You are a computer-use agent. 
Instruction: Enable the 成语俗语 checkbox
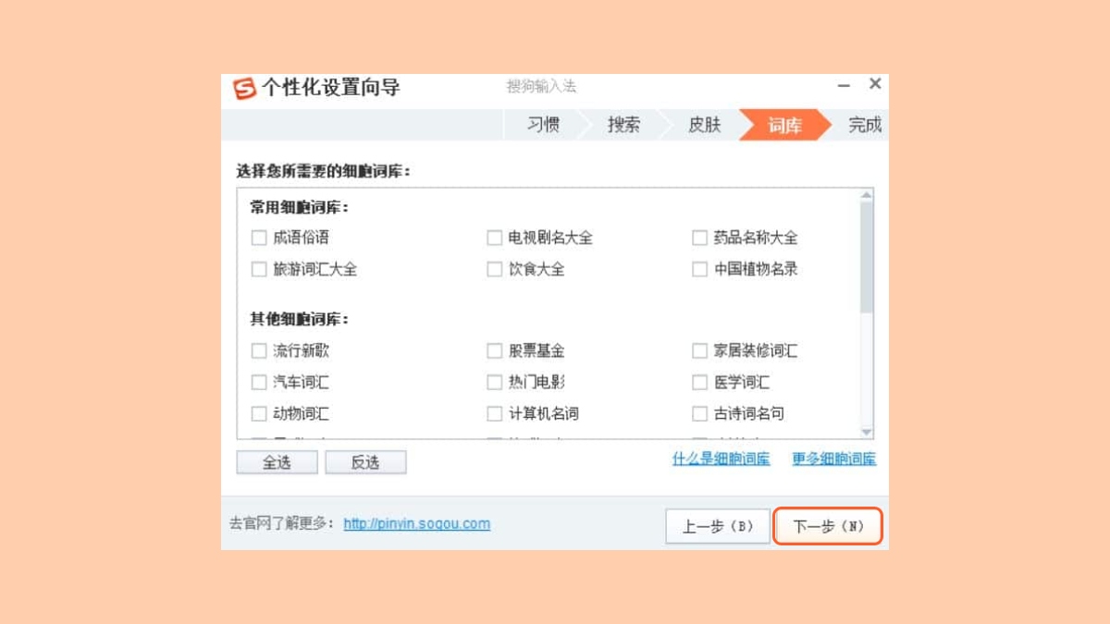[259, 238]
